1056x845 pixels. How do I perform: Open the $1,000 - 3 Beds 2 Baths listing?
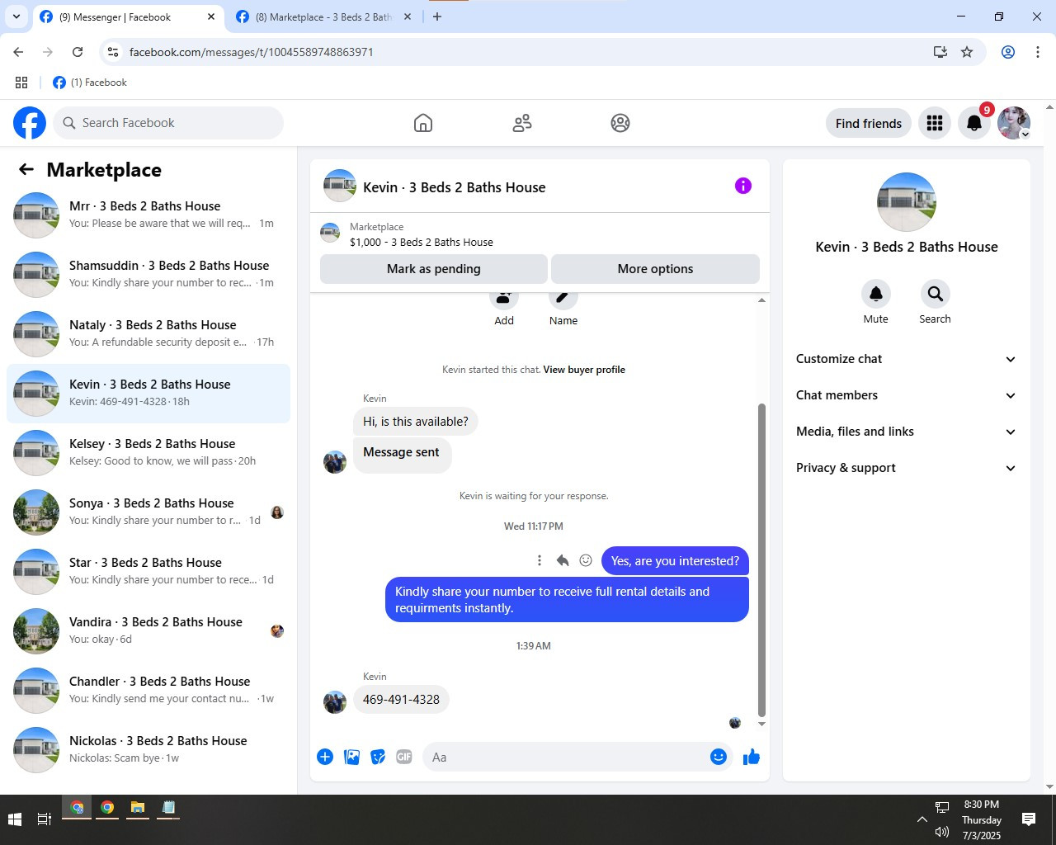tap(422, 242)
